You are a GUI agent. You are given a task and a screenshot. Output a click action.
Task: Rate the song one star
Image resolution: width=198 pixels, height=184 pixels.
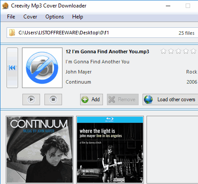pos(163,51)
